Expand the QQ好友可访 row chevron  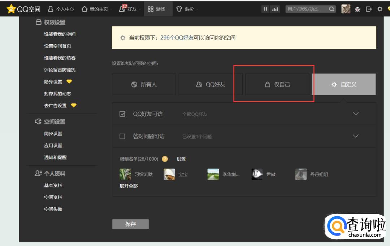(x=356, y=114)
